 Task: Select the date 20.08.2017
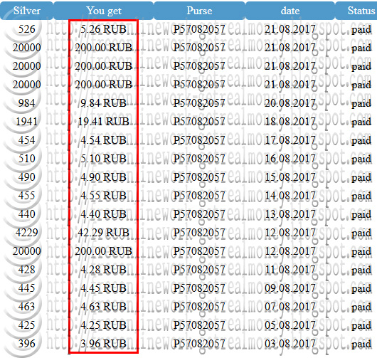pos(290,103)
